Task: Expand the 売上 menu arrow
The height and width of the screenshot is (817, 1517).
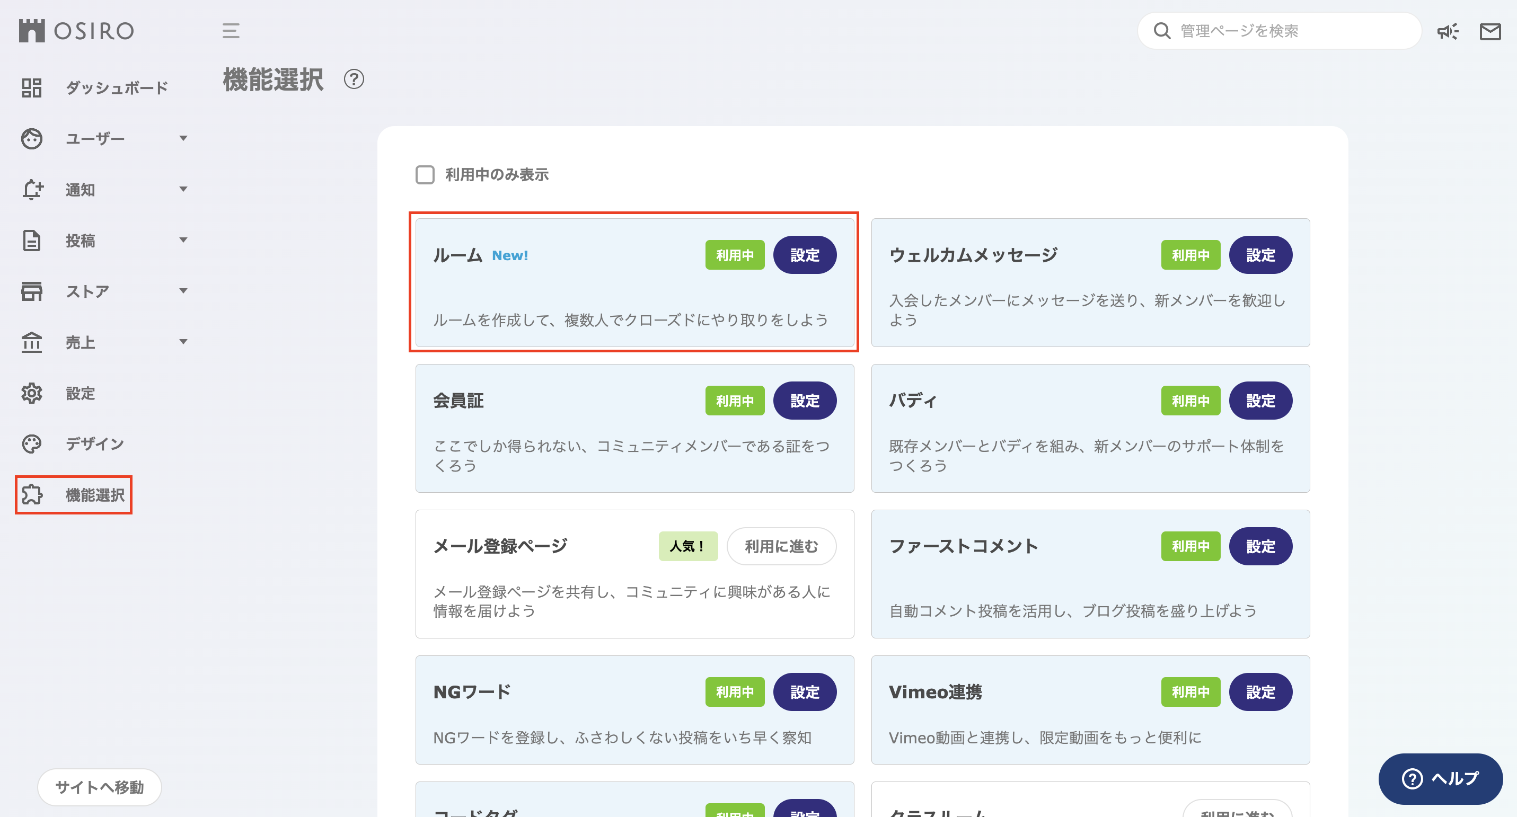Action: click(183, 342)
